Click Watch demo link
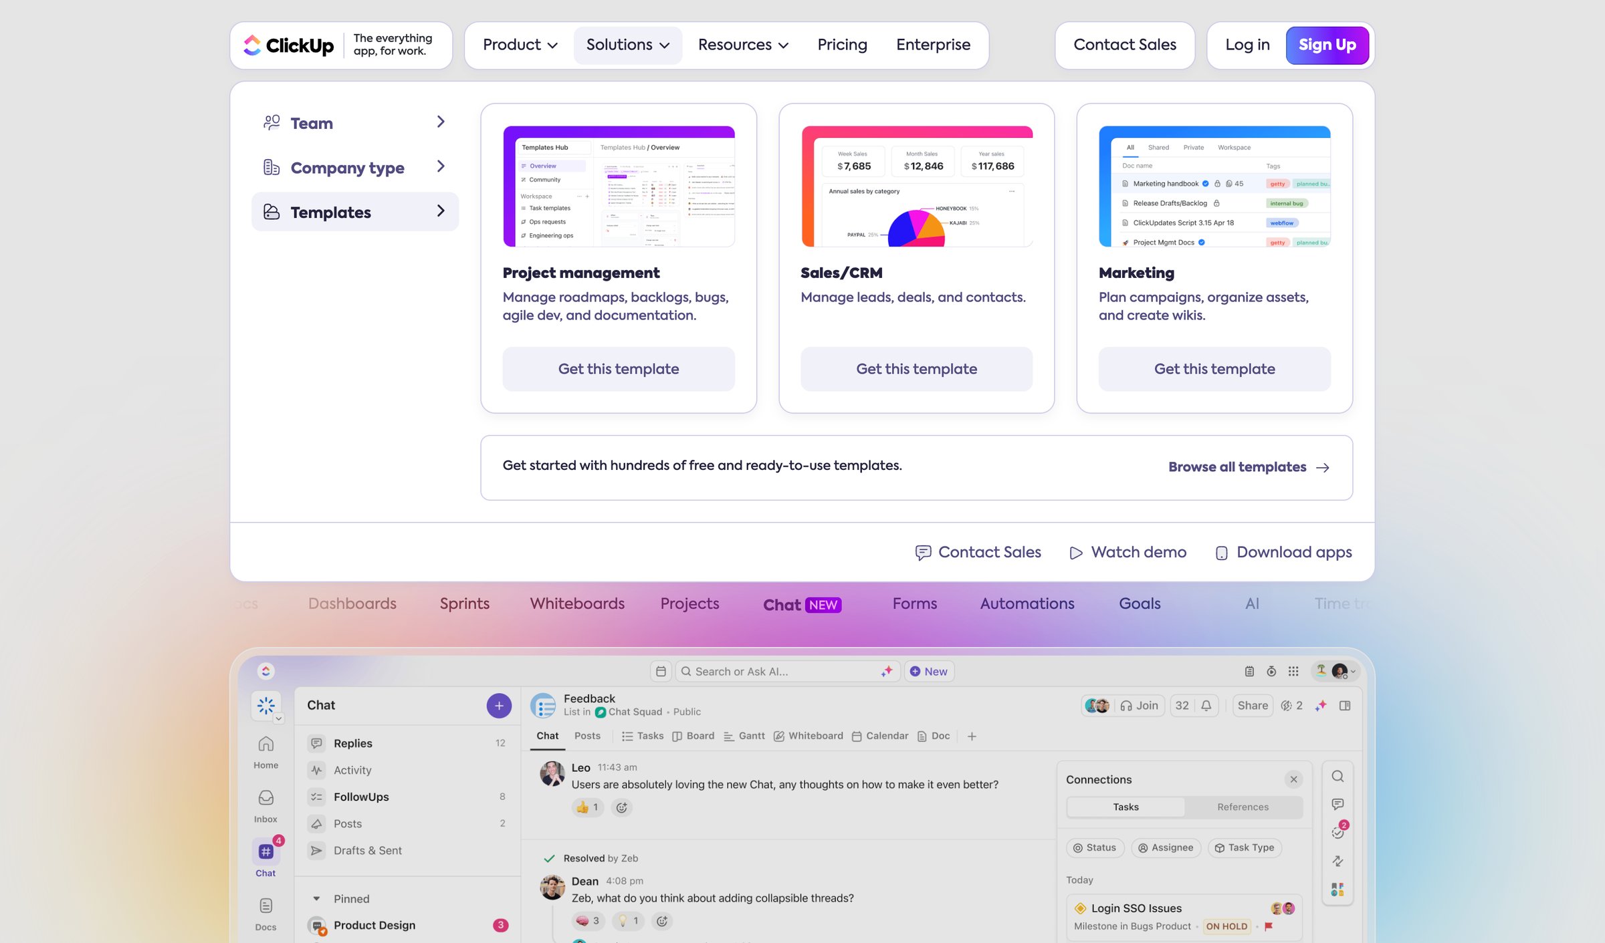The image size is (1605, 943). pyautogui.click(x=1128, y=553)
